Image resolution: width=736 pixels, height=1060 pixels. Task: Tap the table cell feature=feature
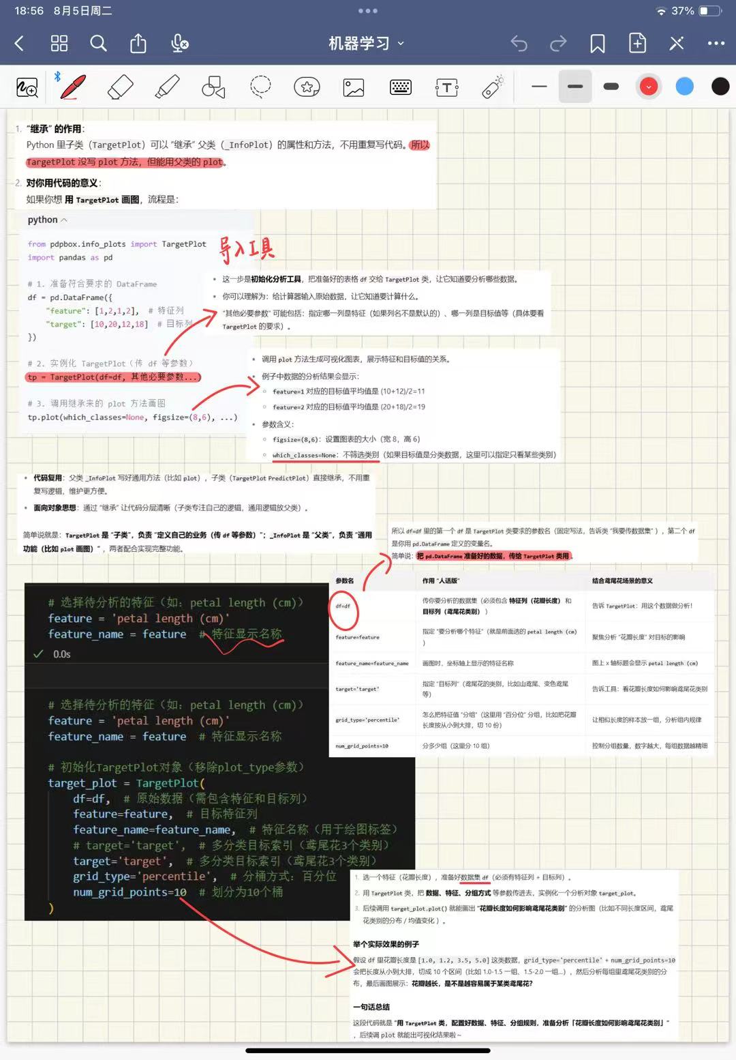coord(357,637)
